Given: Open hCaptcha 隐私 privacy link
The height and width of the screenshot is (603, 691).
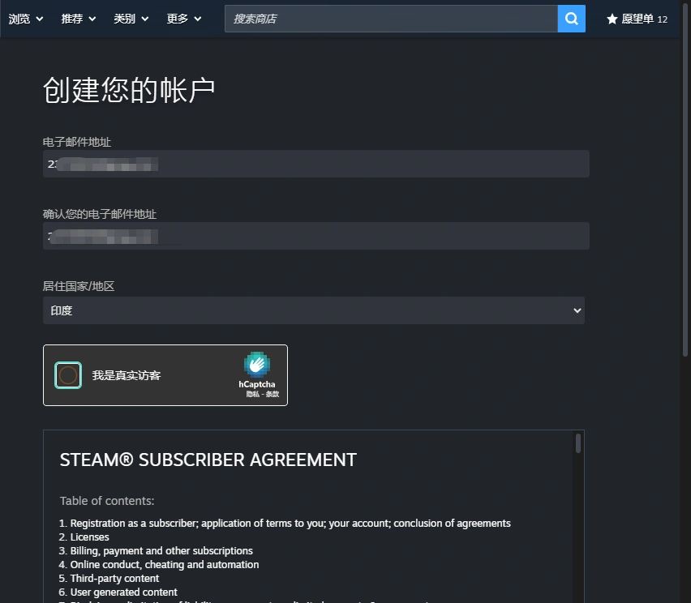Looking at the screenshot, I should tap(252, 394).
